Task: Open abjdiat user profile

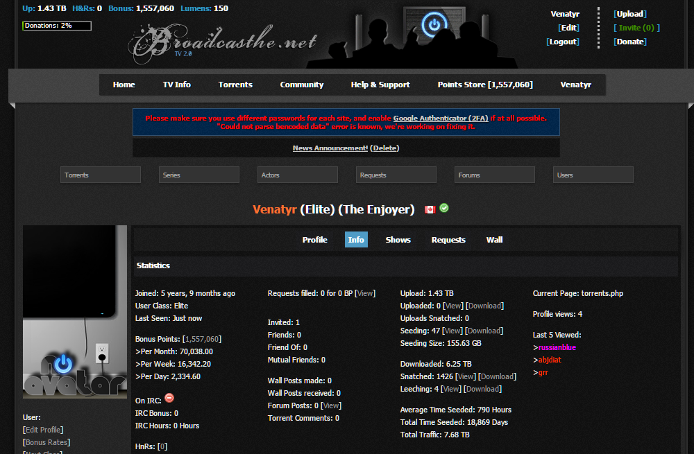Action: (x=550, y=360)
